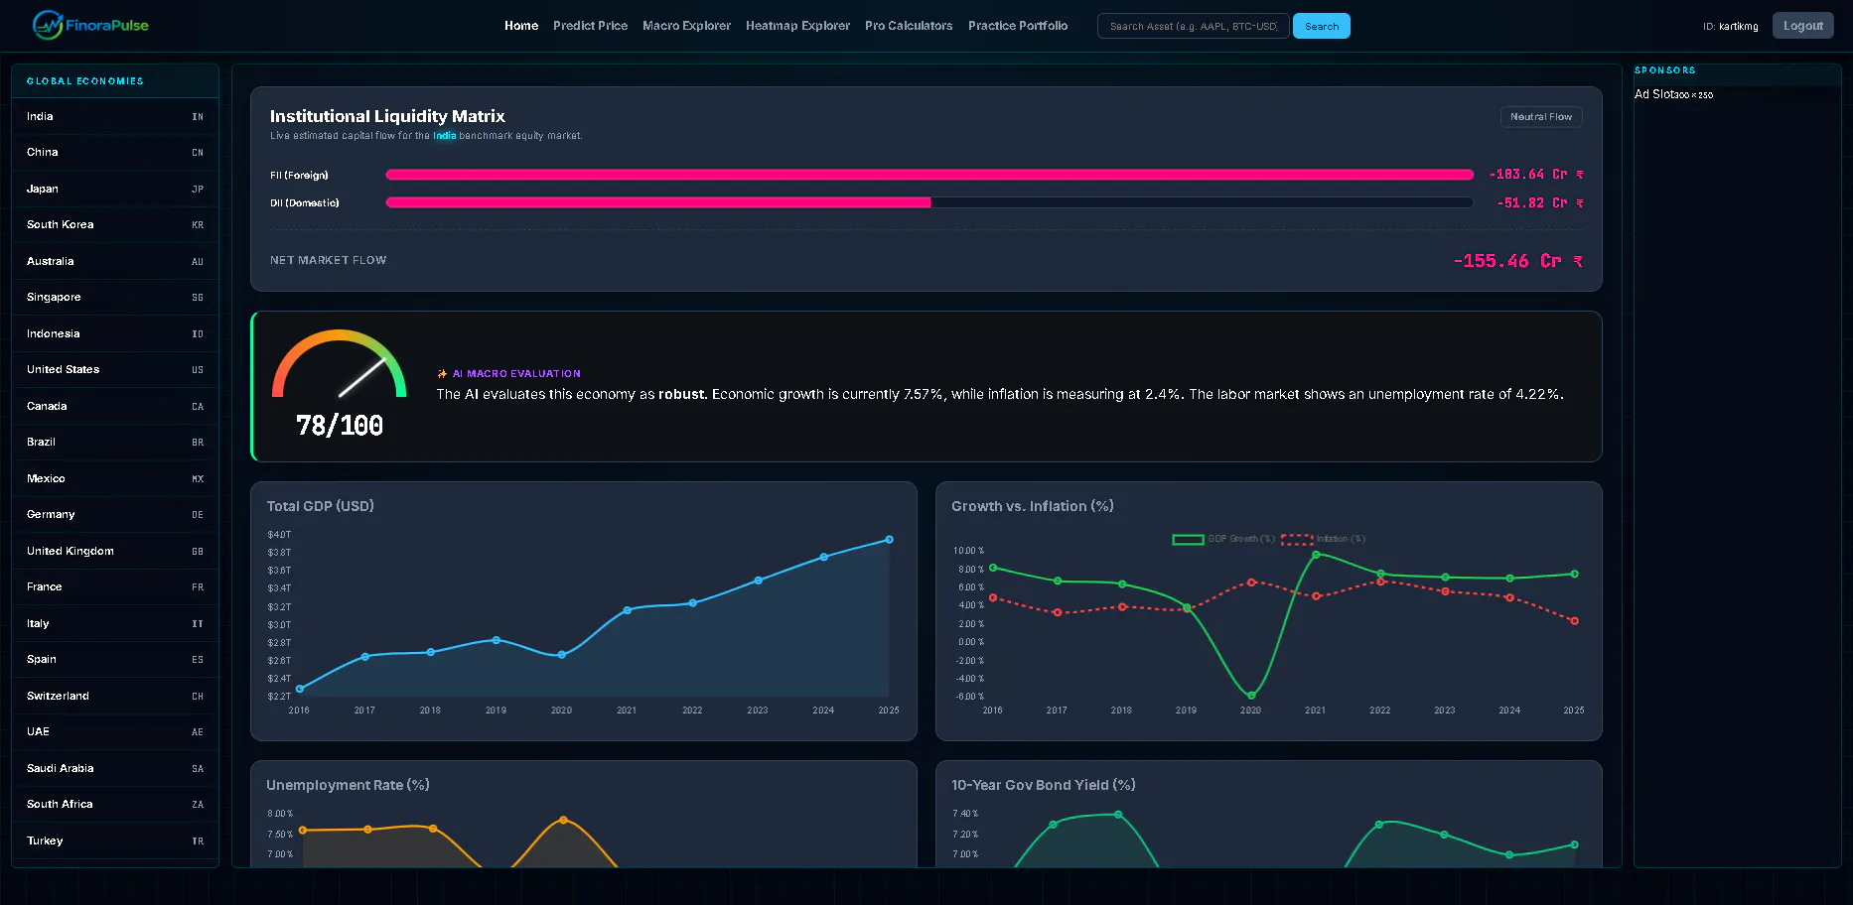Screen dimensions: 1853x905
Task: Click the 78/100 score text
Action: (340, 426)
